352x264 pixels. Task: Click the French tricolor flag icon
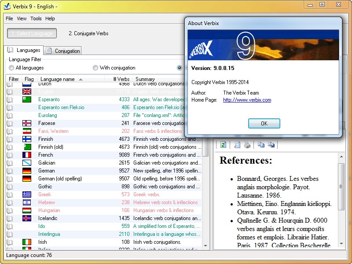27,155
